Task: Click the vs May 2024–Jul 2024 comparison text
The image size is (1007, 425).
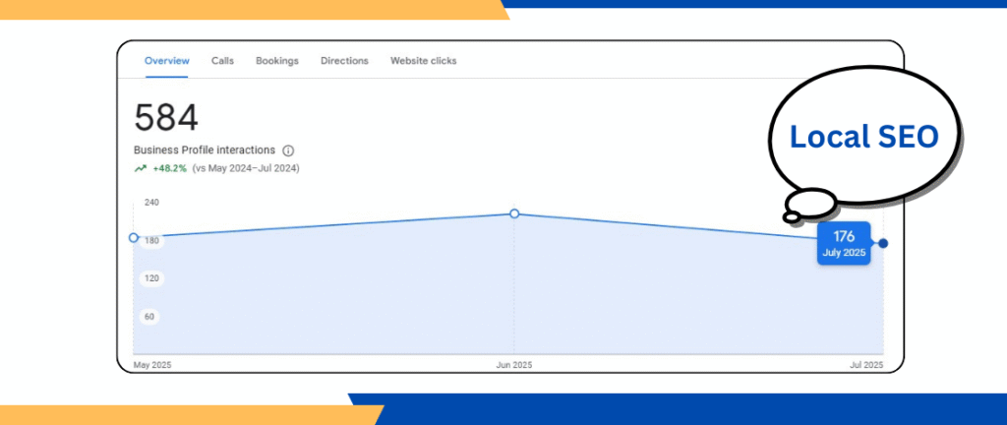Action: click(x=246, y=168)
